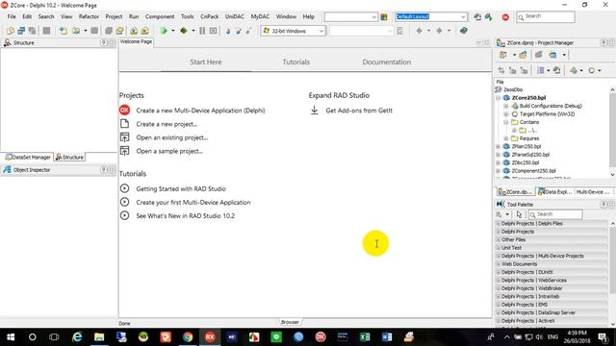The height and width of the screenshot is (346, 616).
Task: Click the Program Reset stop icon
Action: click(x=214, y=31)
